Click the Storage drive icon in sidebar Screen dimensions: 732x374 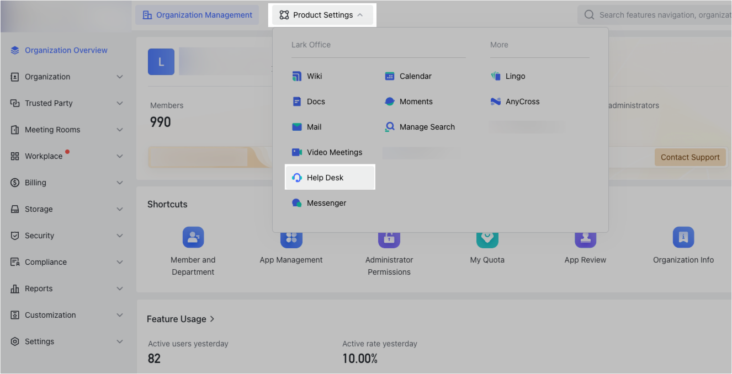point(15,209)
